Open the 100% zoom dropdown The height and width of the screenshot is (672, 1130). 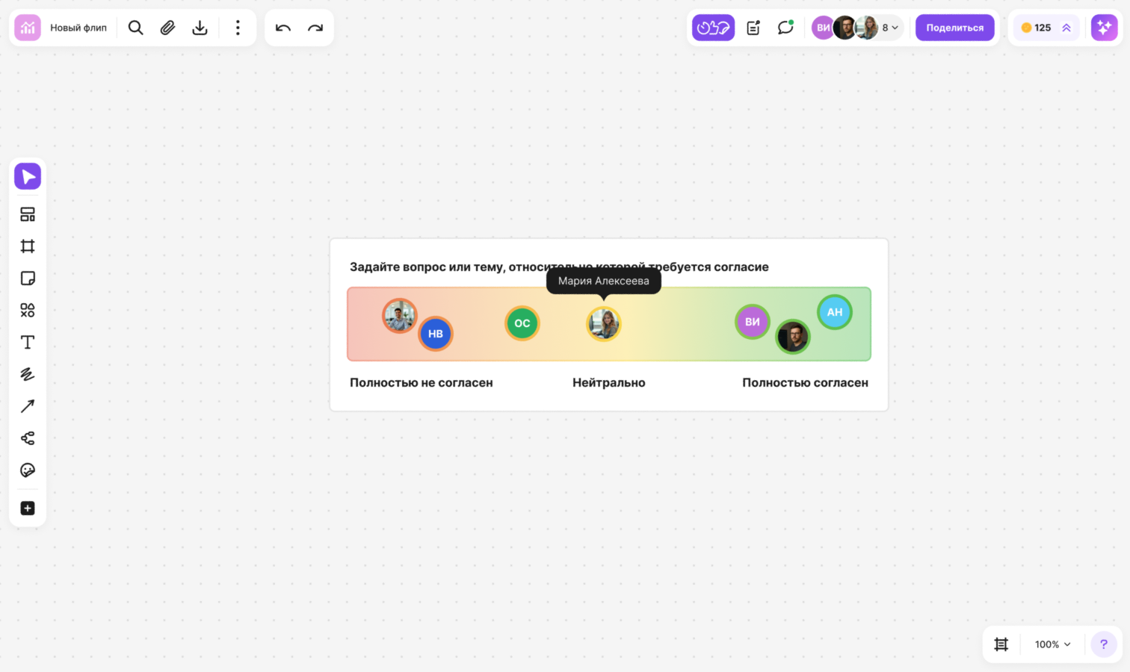click(x=1053, y=644)
